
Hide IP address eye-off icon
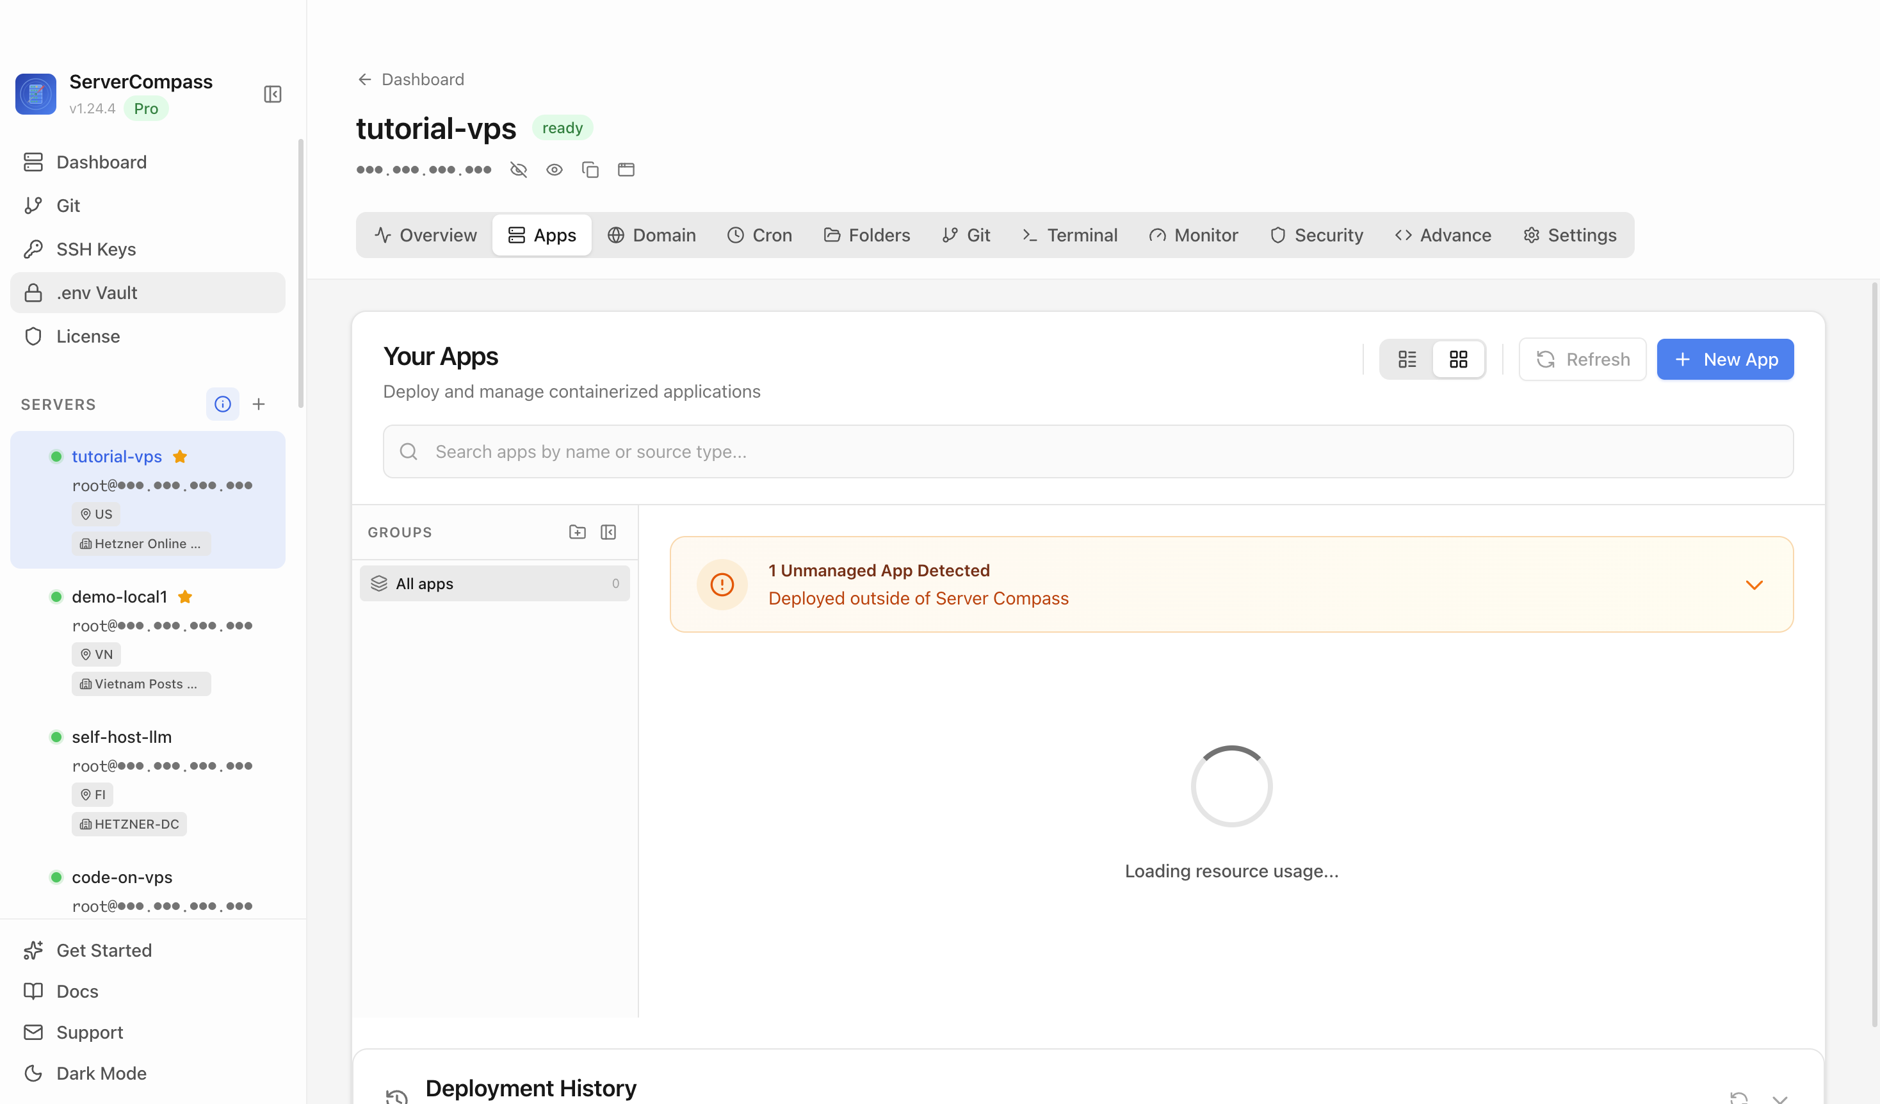click(x=519, y=170)
